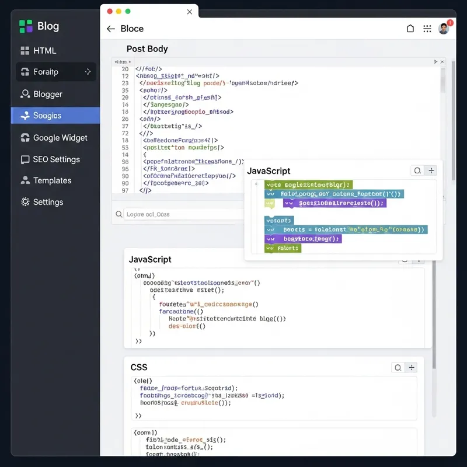Close the Post Body code editor
Viewport: 467px width, 467px height.
click(x=441, y=61)
